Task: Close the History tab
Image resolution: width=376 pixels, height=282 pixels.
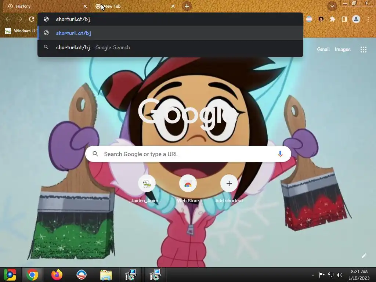Action: (85, 7)
